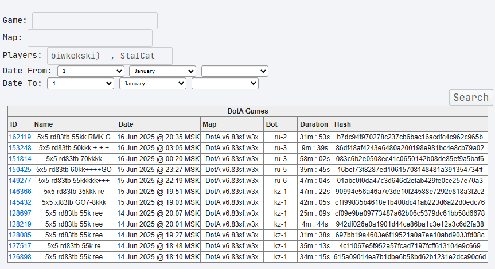The width and height of the screenshot is (495, 269).
Task: Click the Name column header
Action: coord(74,124)
